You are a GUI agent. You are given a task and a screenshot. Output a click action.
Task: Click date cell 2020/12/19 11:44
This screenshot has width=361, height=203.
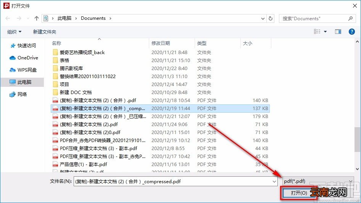[x=171, y=108]
